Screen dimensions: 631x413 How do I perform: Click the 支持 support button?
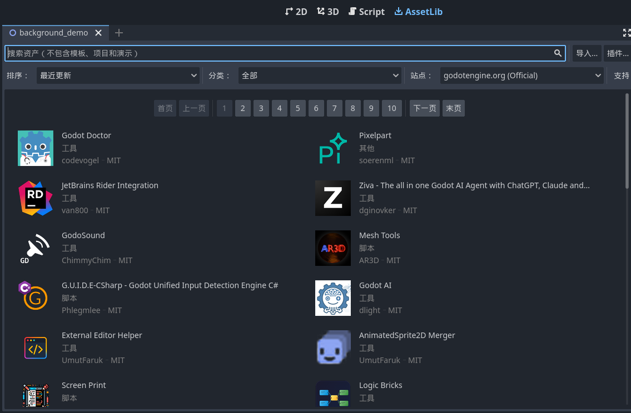622,75
